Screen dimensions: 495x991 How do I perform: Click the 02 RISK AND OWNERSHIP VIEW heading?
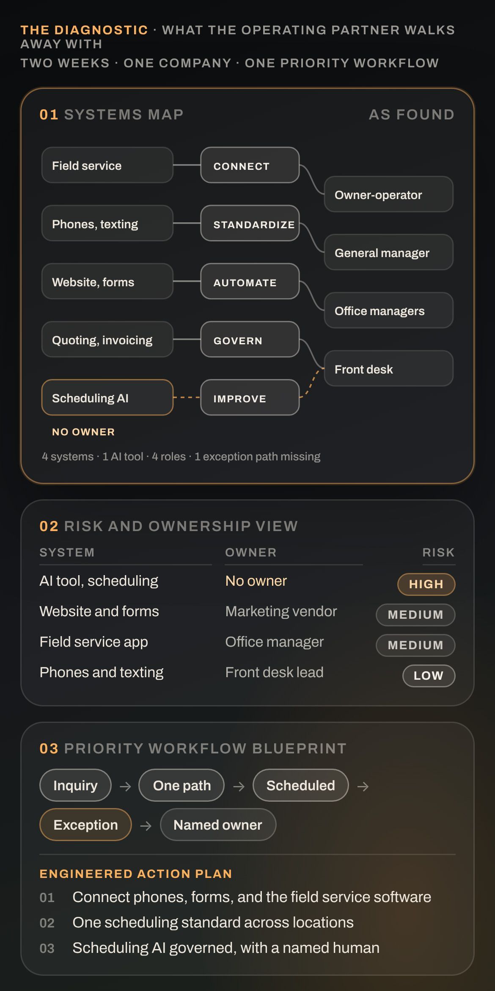tap(169, 526)
